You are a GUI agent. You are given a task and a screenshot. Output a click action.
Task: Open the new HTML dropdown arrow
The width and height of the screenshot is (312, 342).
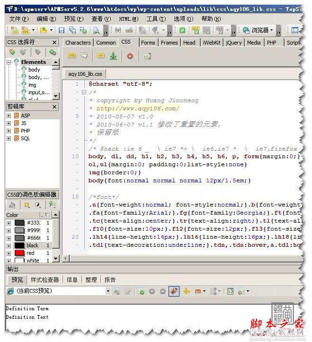click(33, 30)
